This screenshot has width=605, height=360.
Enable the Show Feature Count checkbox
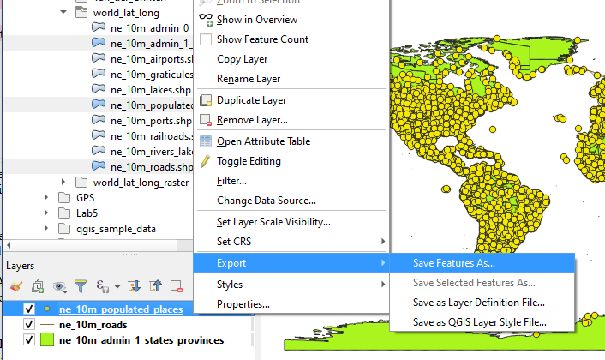pos(206,39)
